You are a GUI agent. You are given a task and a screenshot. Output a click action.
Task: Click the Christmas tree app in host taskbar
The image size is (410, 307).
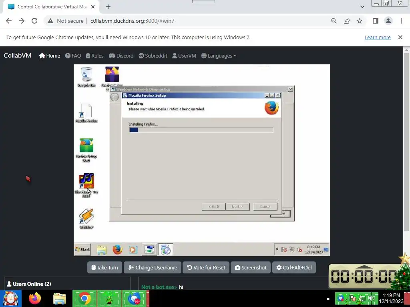[x=109, y=299]
